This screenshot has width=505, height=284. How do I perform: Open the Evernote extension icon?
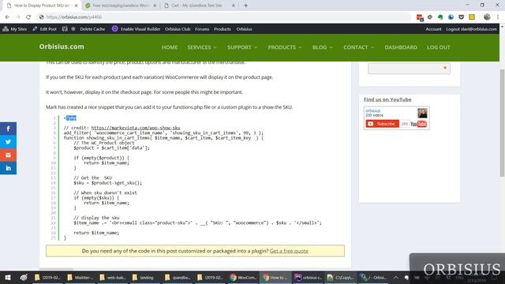coord(440,17)
